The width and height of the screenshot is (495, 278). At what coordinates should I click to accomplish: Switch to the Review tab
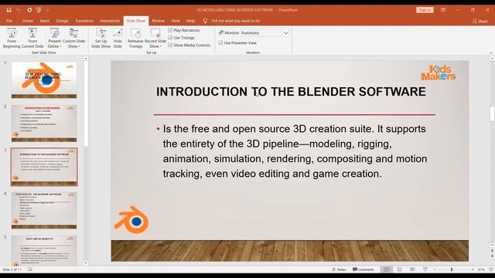[158, 21]
